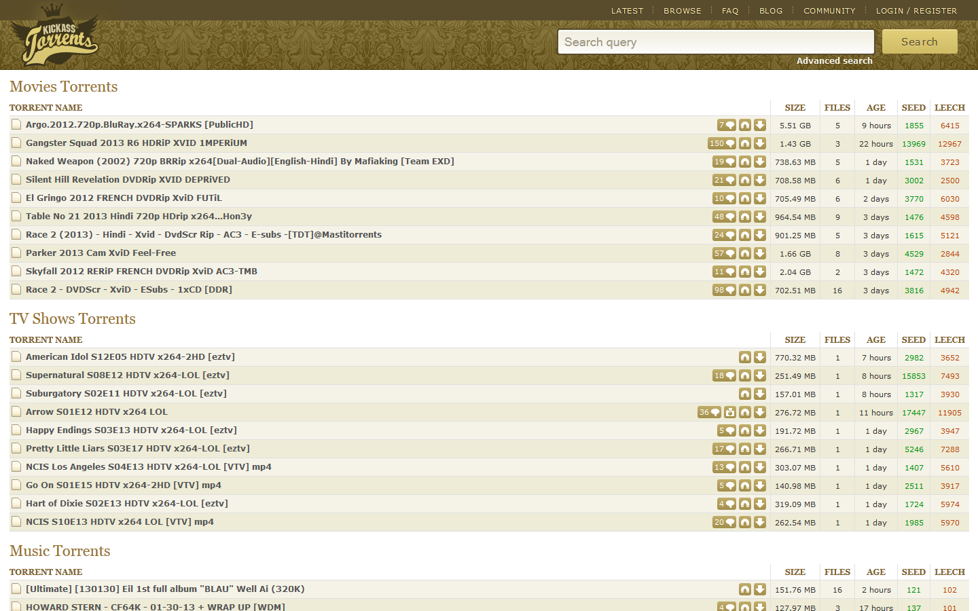Go to the BLOG section
The height and width of the screenshot is (611, 978).
tap(771, 11)
